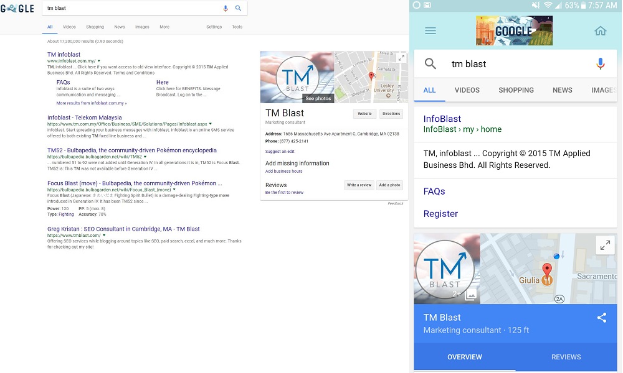
Task: Tap the mobile microphone voice search icon
Action: 600,63
